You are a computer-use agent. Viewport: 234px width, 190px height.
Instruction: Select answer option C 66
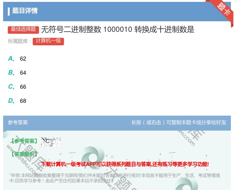click(17, 87)
